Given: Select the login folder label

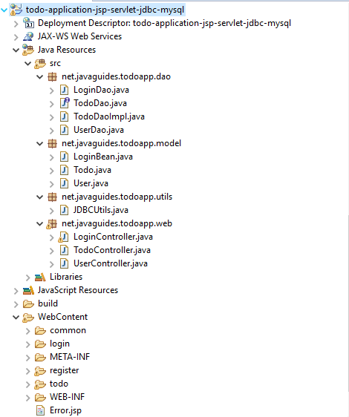Looking at the screenshot, I should [59, 344].
